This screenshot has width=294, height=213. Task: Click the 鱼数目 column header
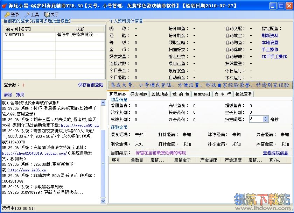pyautogui.click(x=136, y=160)
